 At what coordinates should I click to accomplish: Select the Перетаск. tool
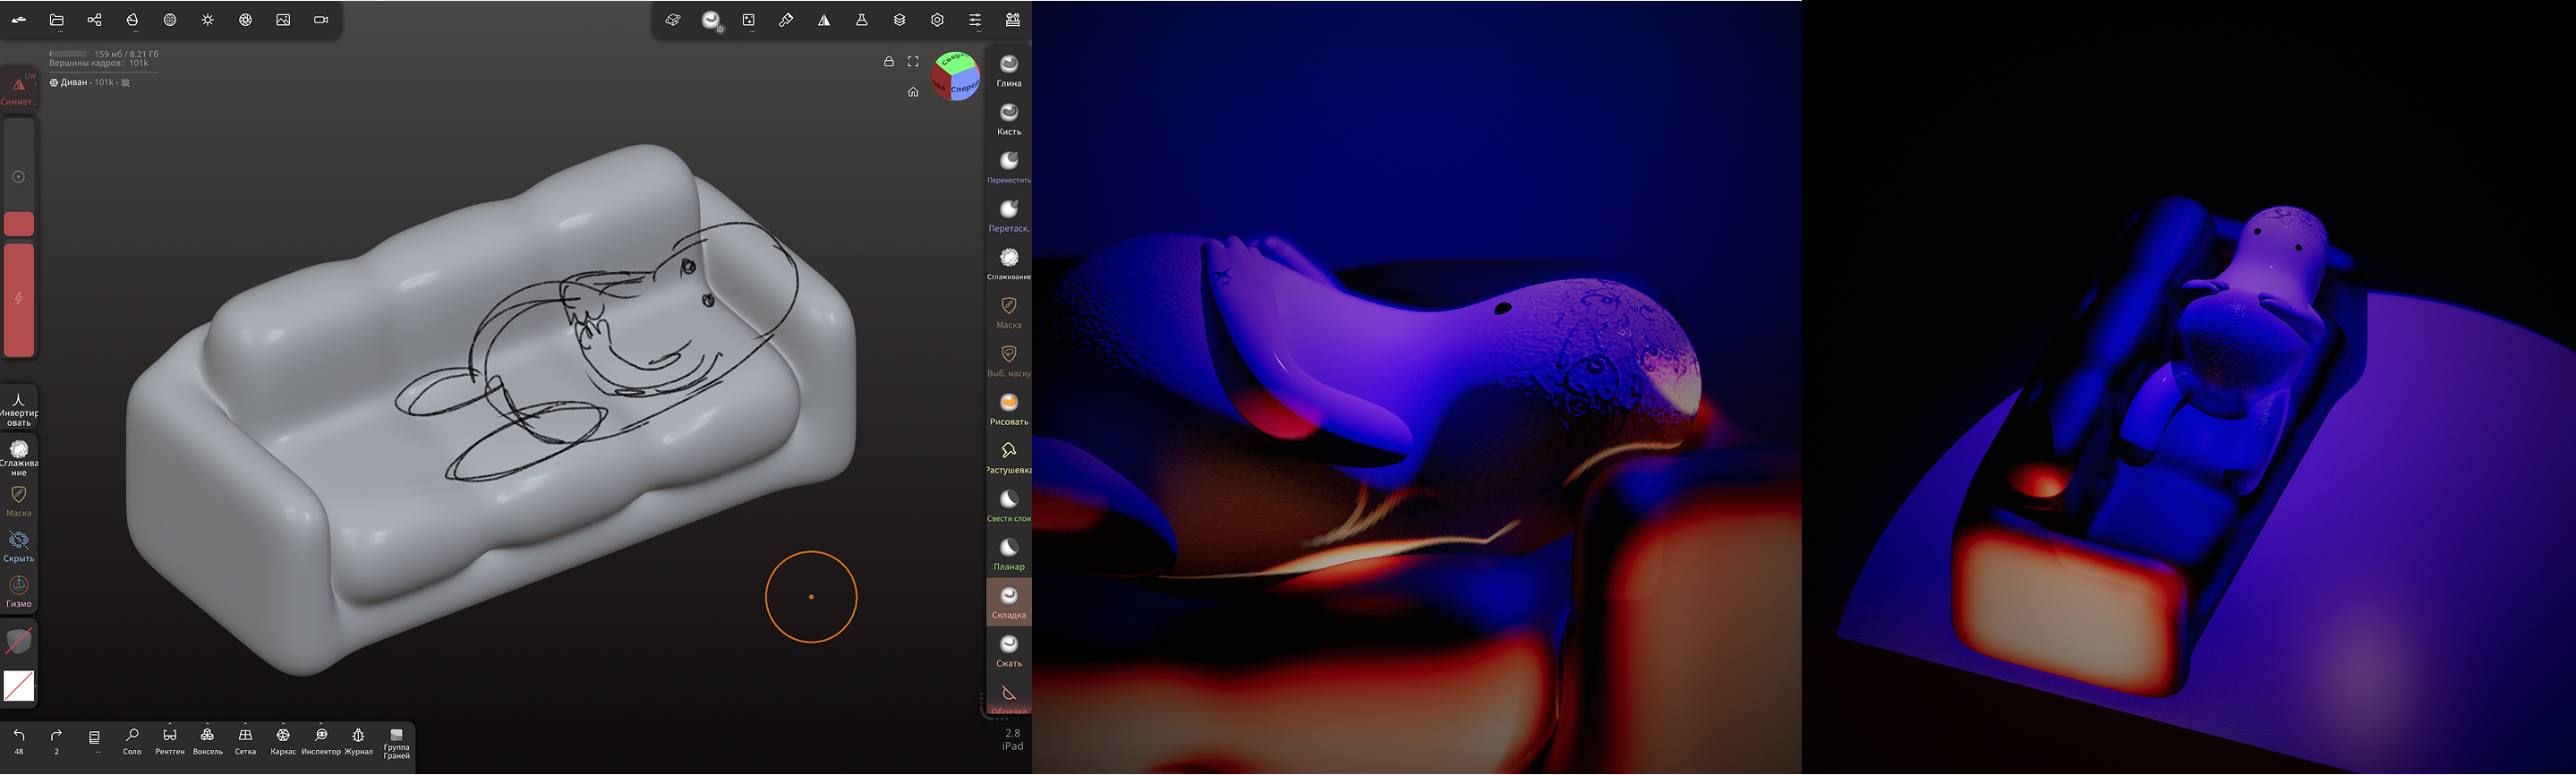[1009, 215]
